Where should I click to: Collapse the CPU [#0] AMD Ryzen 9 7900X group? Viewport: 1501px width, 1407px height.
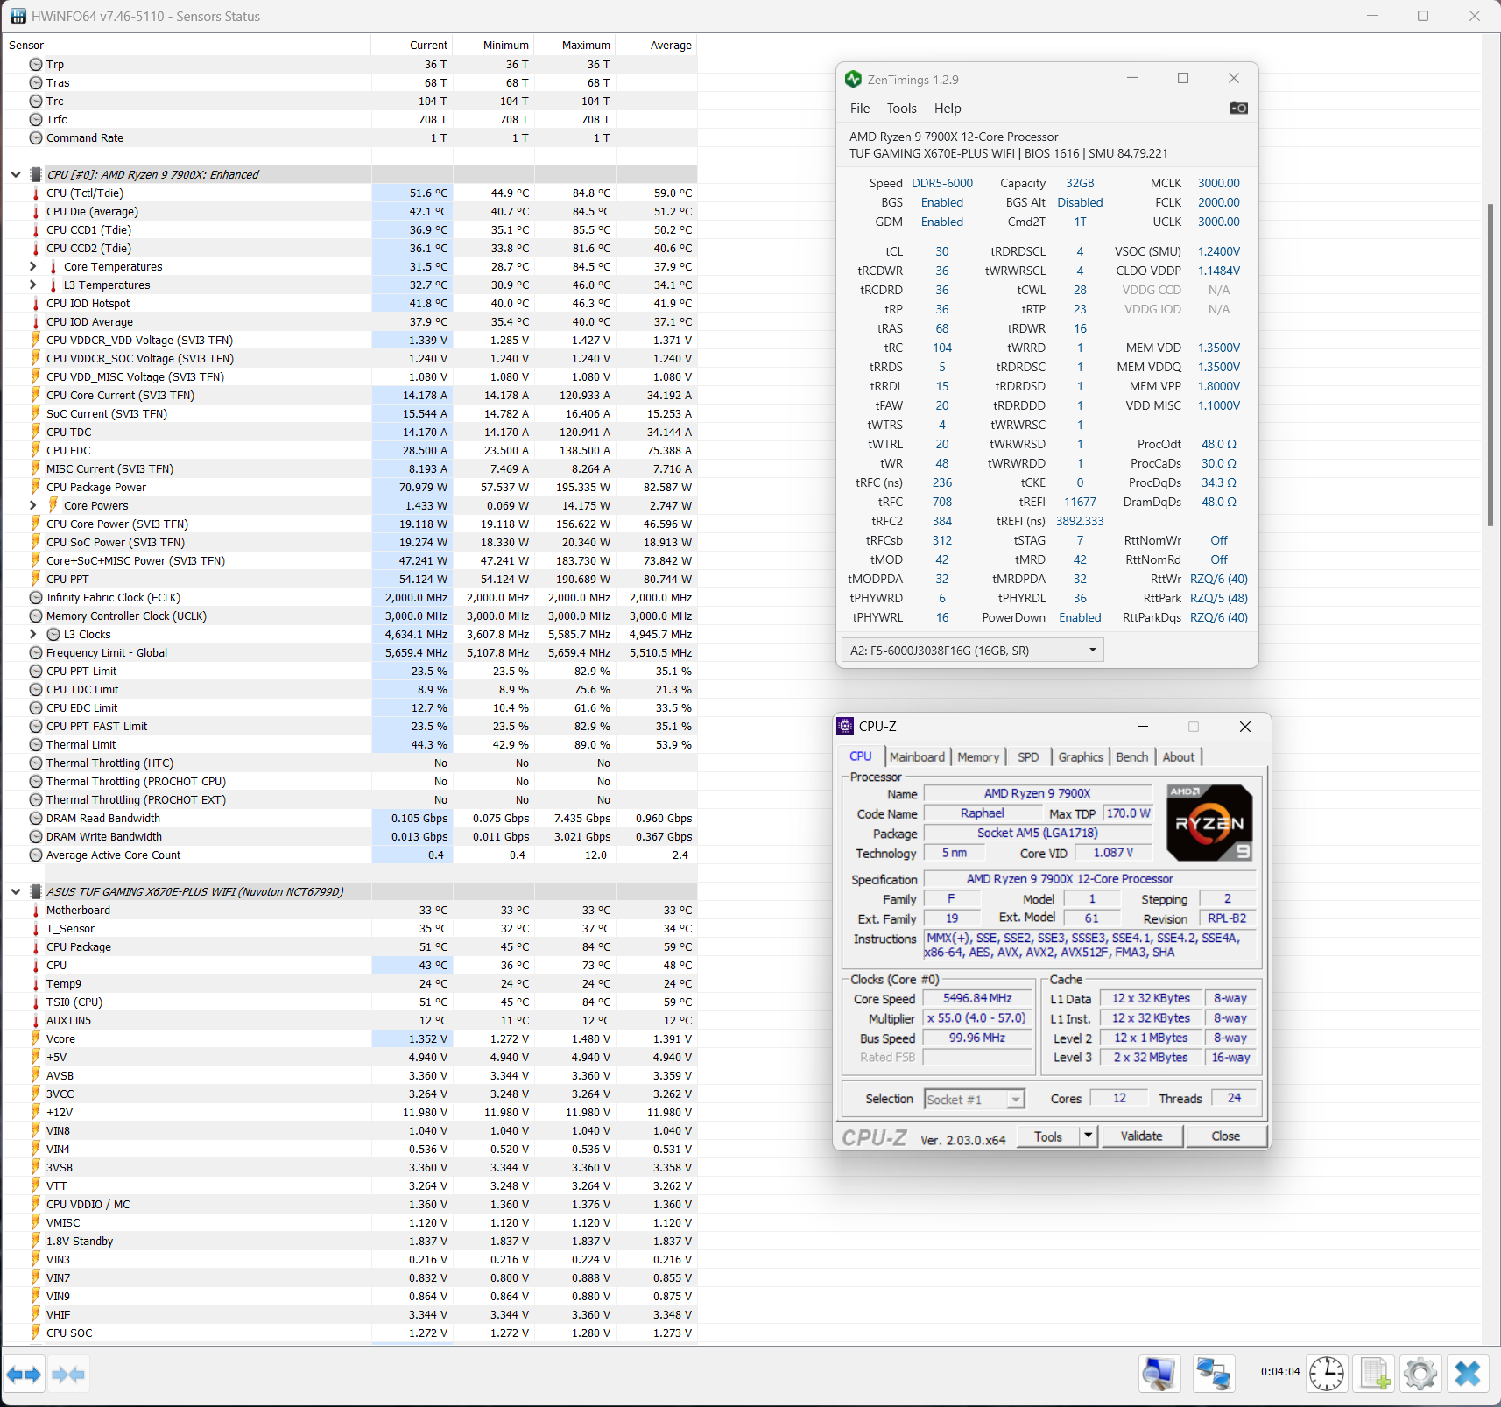click(16, 175)
